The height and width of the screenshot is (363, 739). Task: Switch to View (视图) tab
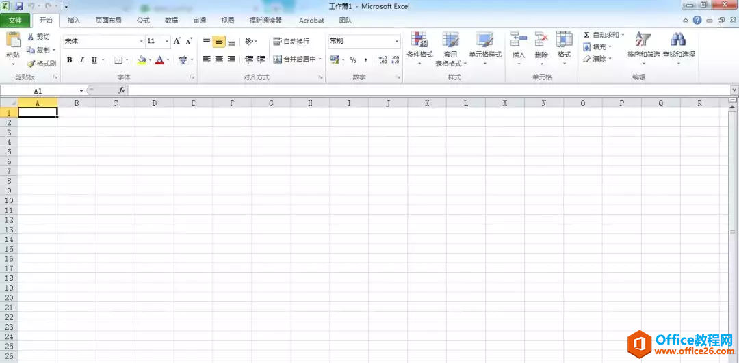[228, 21]
